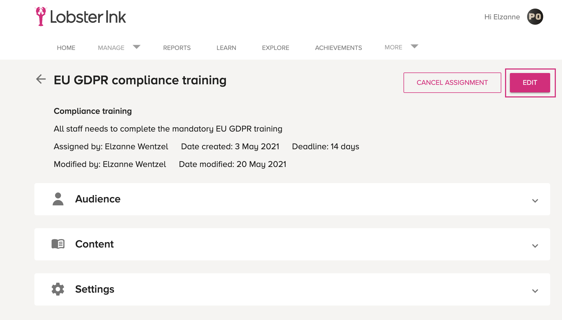562x320 pixels.
Task: Click the Content book icon
Action: [58, 244]
